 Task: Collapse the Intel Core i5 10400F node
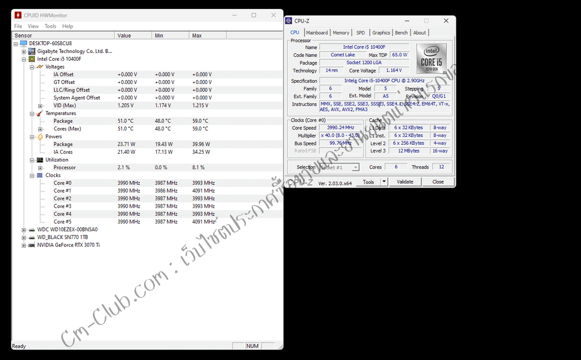click(24, 59)
